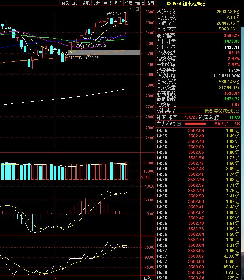Click the 昨日收盘 value 3496.91
Image resolution: width=244 pixels, height=280 pixels.
232,47
